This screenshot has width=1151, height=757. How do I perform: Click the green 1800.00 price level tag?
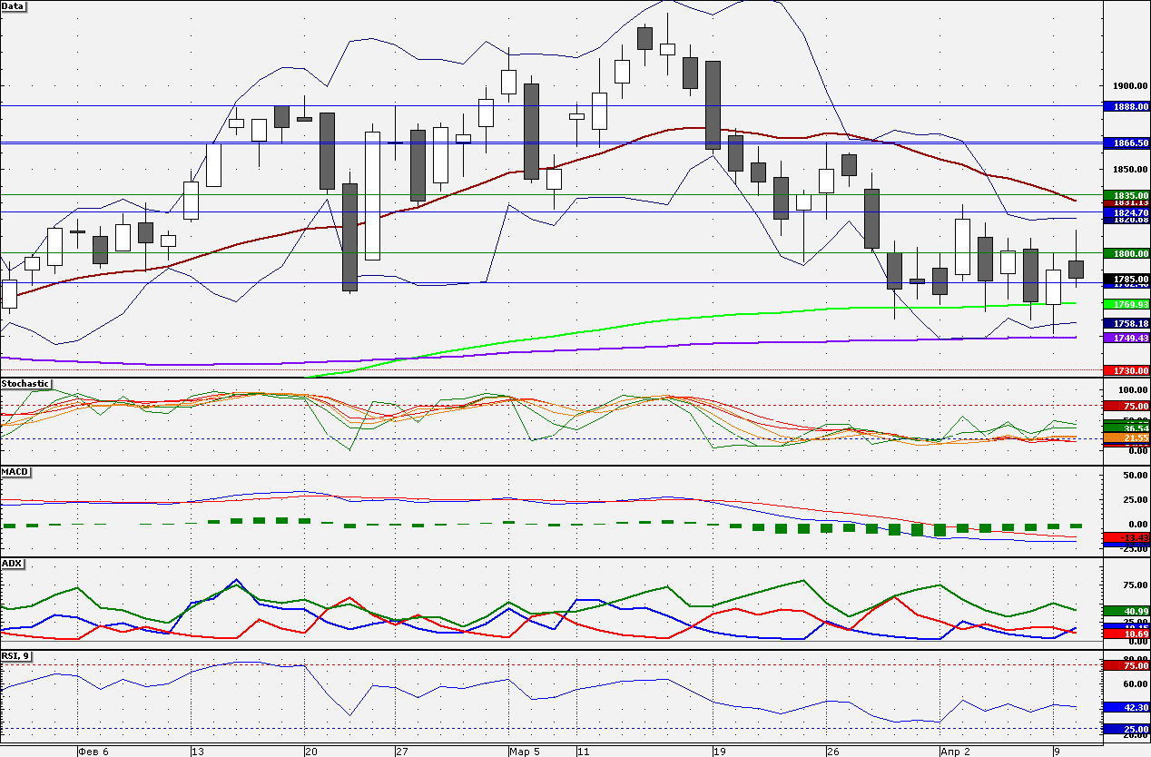(1126, 254)
